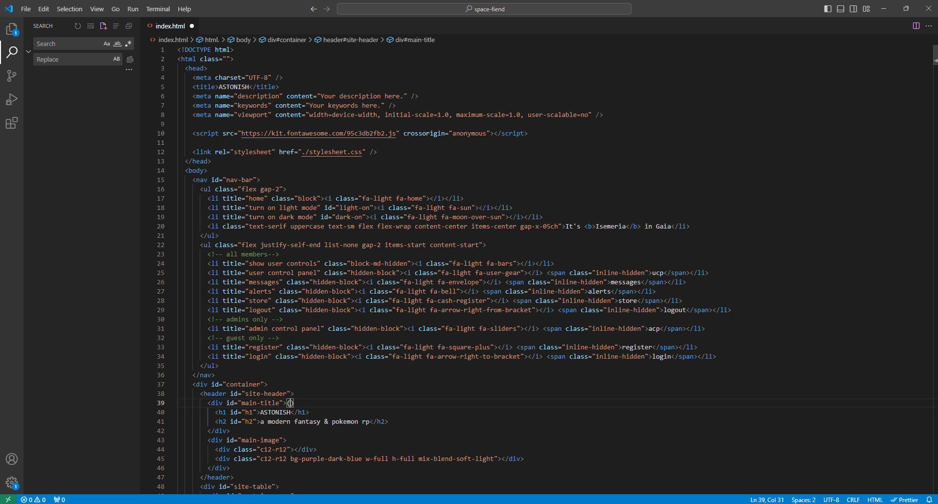This screenshot has height=504, width=938.
Task: Click the Refresh search results icon
Action: pos(77,26)
